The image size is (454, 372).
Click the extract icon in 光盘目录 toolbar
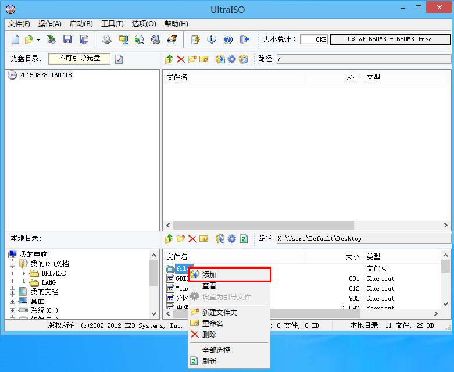pyautogui.click(x=220, y=59)
